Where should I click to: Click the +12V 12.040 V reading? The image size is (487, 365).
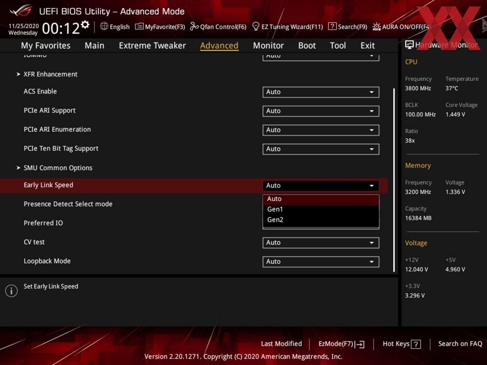click(416, 269)
